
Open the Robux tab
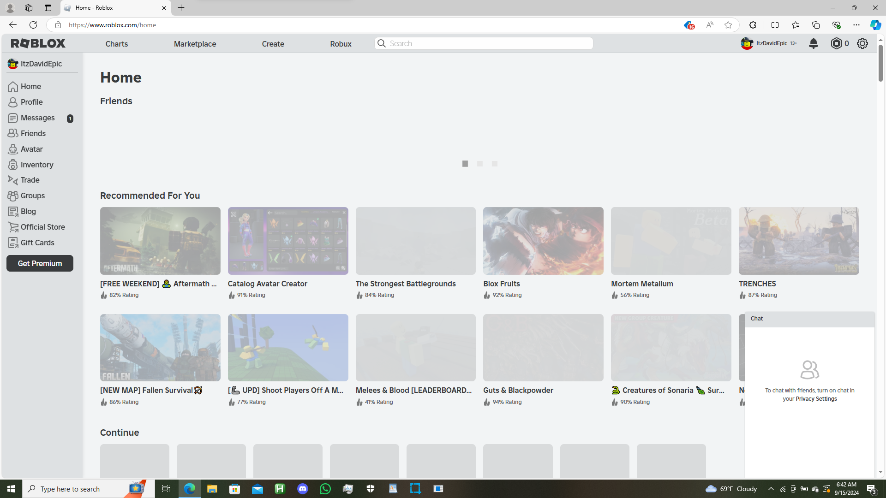(341, 44)
